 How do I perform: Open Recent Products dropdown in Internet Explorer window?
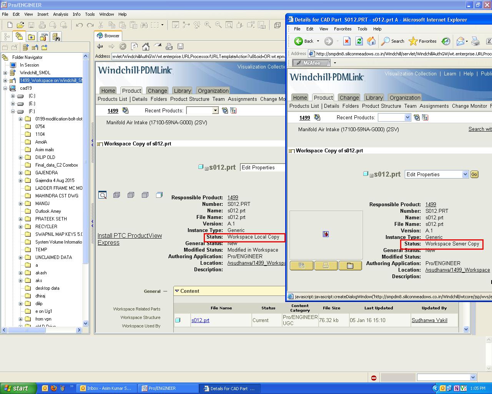(408, 117)
